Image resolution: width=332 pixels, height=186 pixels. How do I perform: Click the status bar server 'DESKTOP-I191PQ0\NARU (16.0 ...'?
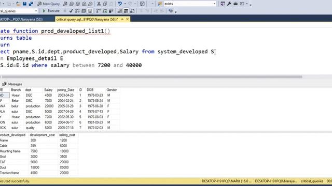click(227, 181)
